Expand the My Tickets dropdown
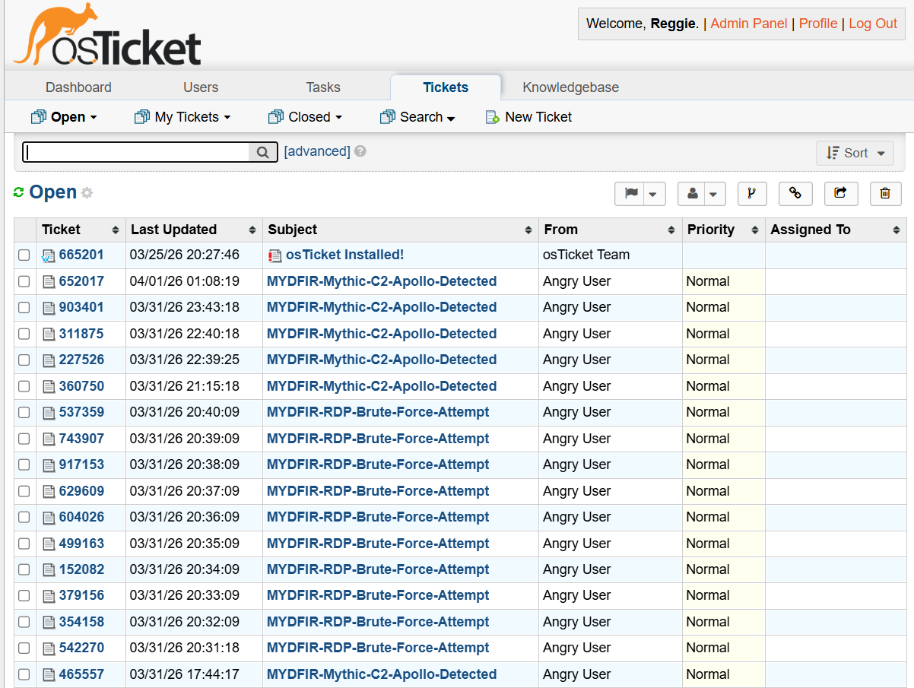914x688 pixels. pos(182,117)
